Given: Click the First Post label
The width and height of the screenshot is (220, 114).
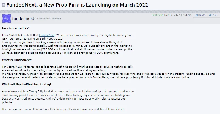Looking at the screenshot, I should coord(158,15).
